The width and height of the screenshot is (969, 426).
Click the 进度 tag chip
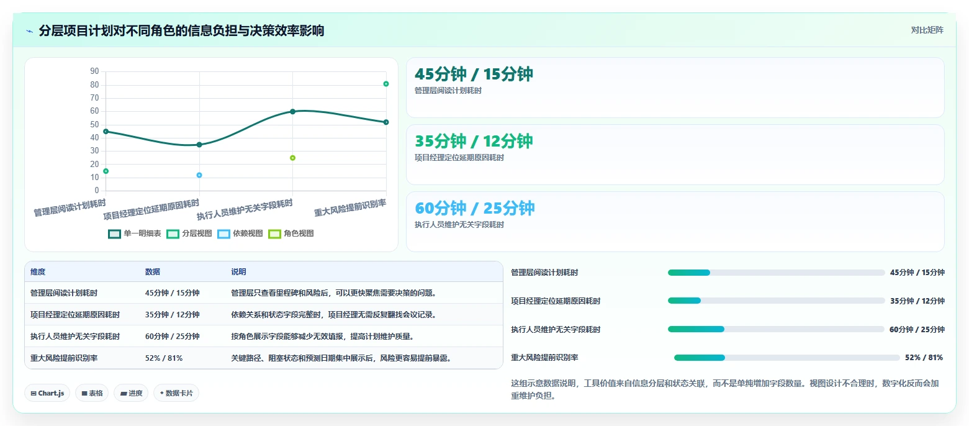131,393
